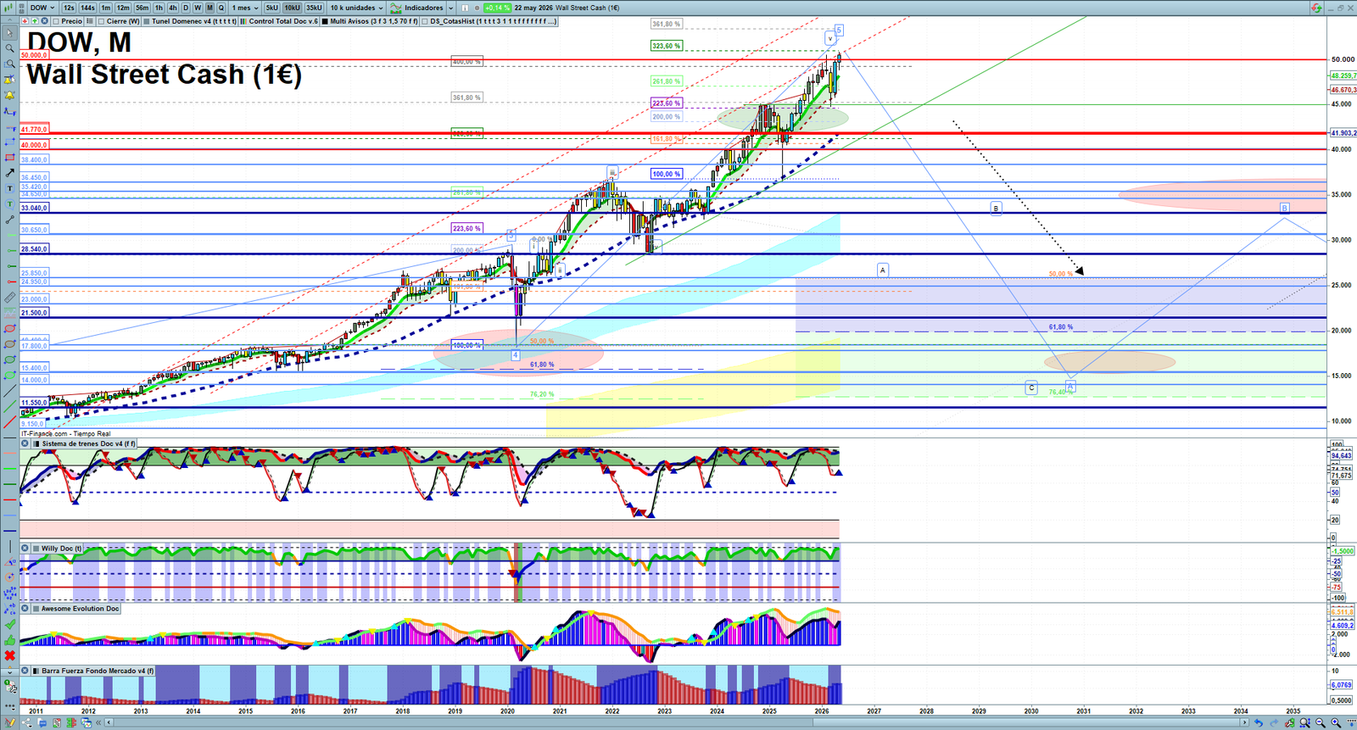Select the zoom area tool
Image resolution: width=1357 pixels, height=730 pixels.
tap(9, 64)
